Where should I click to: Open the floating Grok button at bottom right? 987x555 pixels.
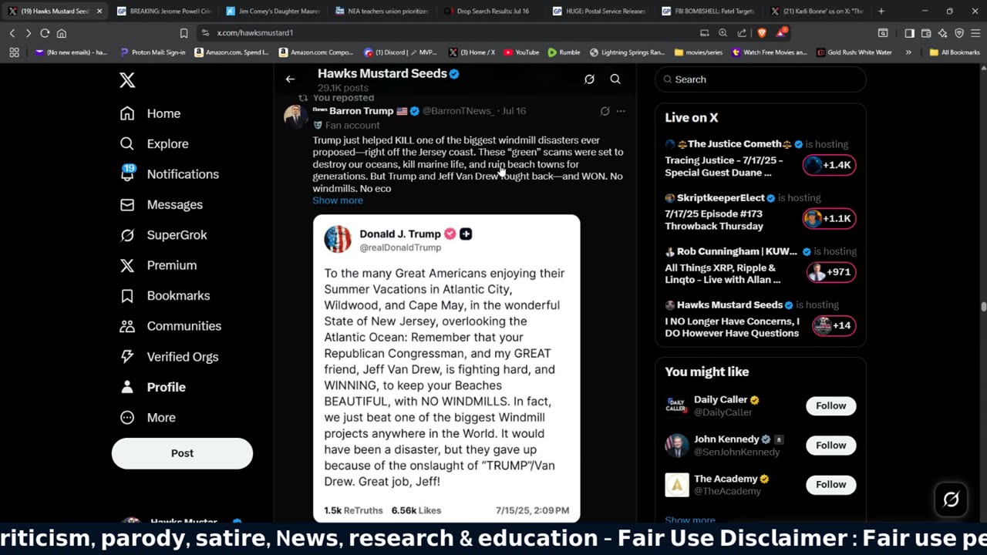point(951,499)
